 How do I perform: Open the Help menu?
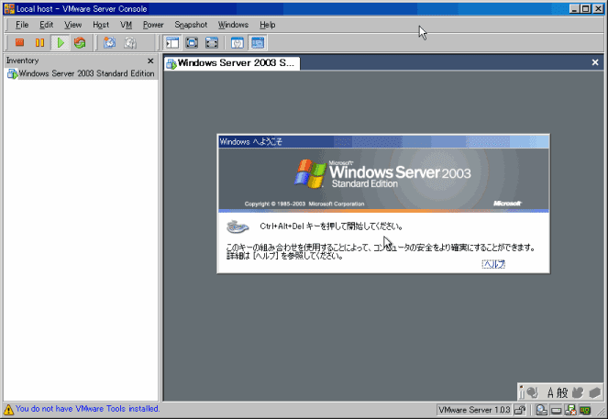pos(268,25)
